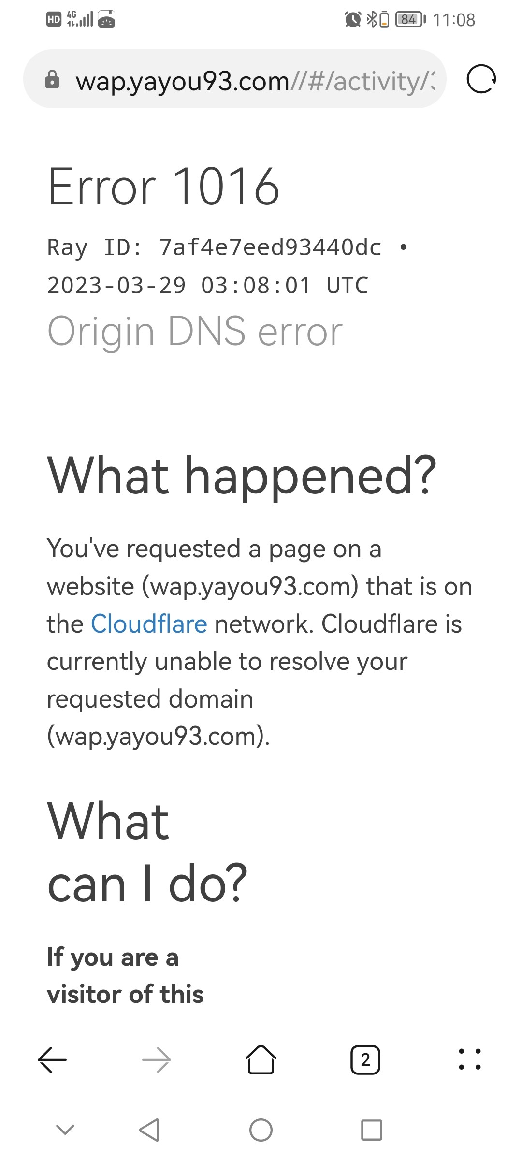The height and width of the screenshot is (1160, 522).
Task: Tap the 4G signal strength icon
Action: 80,19
